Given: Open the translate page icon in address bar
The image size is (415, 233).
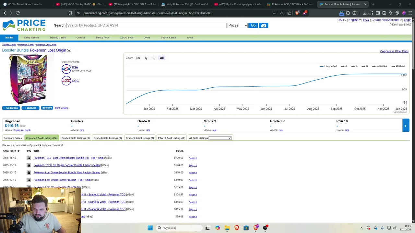Looking at the screenshot, I should pyautogui.click(x=282, y=13).
